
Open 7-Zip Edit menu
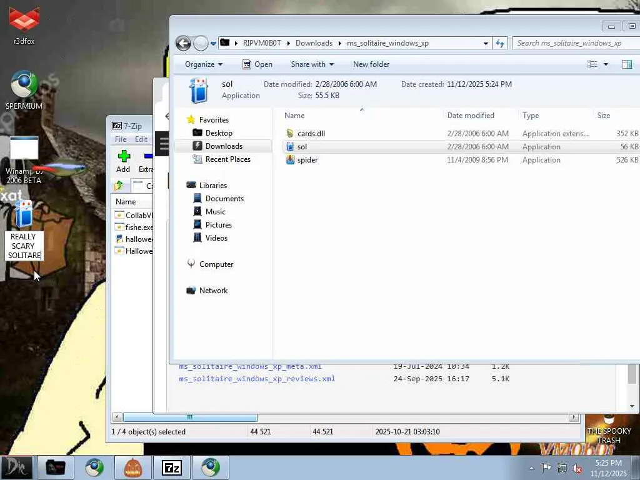tap(141, 139)
